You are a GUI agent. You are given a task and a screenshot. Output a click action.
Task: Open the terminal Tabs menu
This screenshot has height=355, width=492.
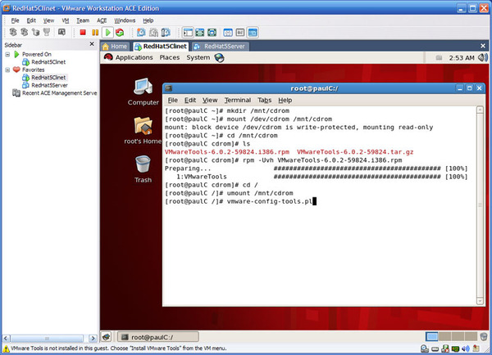264,100
